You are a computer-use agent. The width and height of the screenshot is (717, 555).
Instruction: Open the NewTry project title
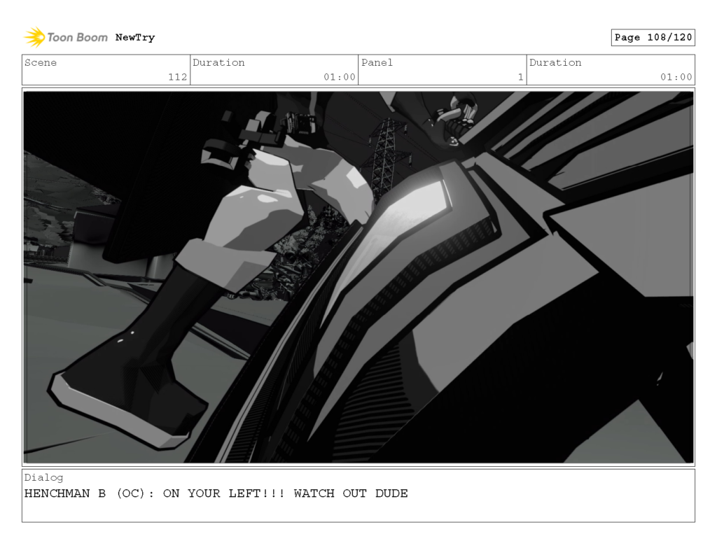coord(134,37)
